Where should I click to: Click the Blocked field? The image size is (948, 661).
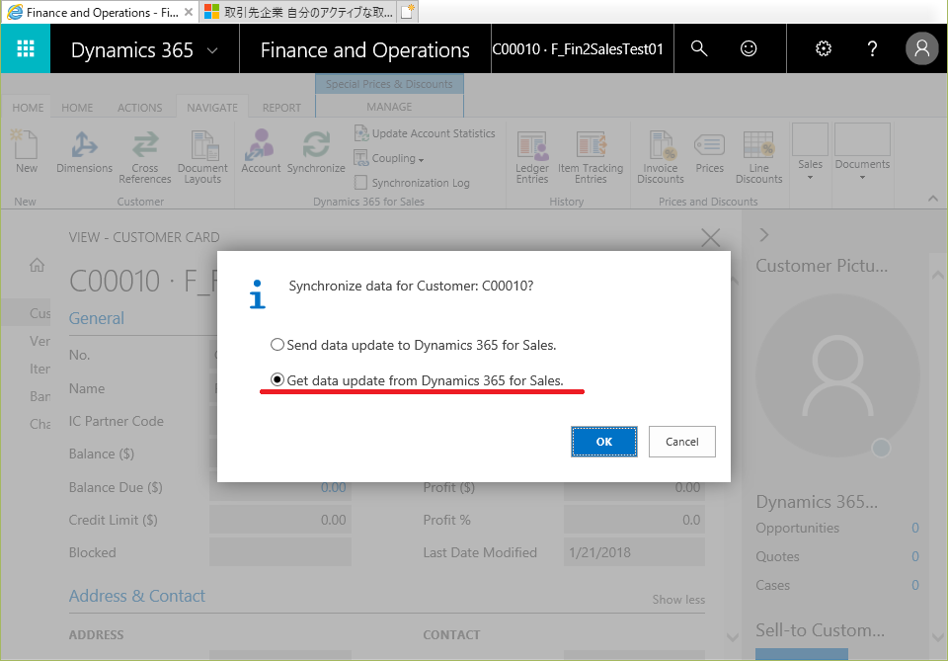pyautogui.click(x=279, y=552)
